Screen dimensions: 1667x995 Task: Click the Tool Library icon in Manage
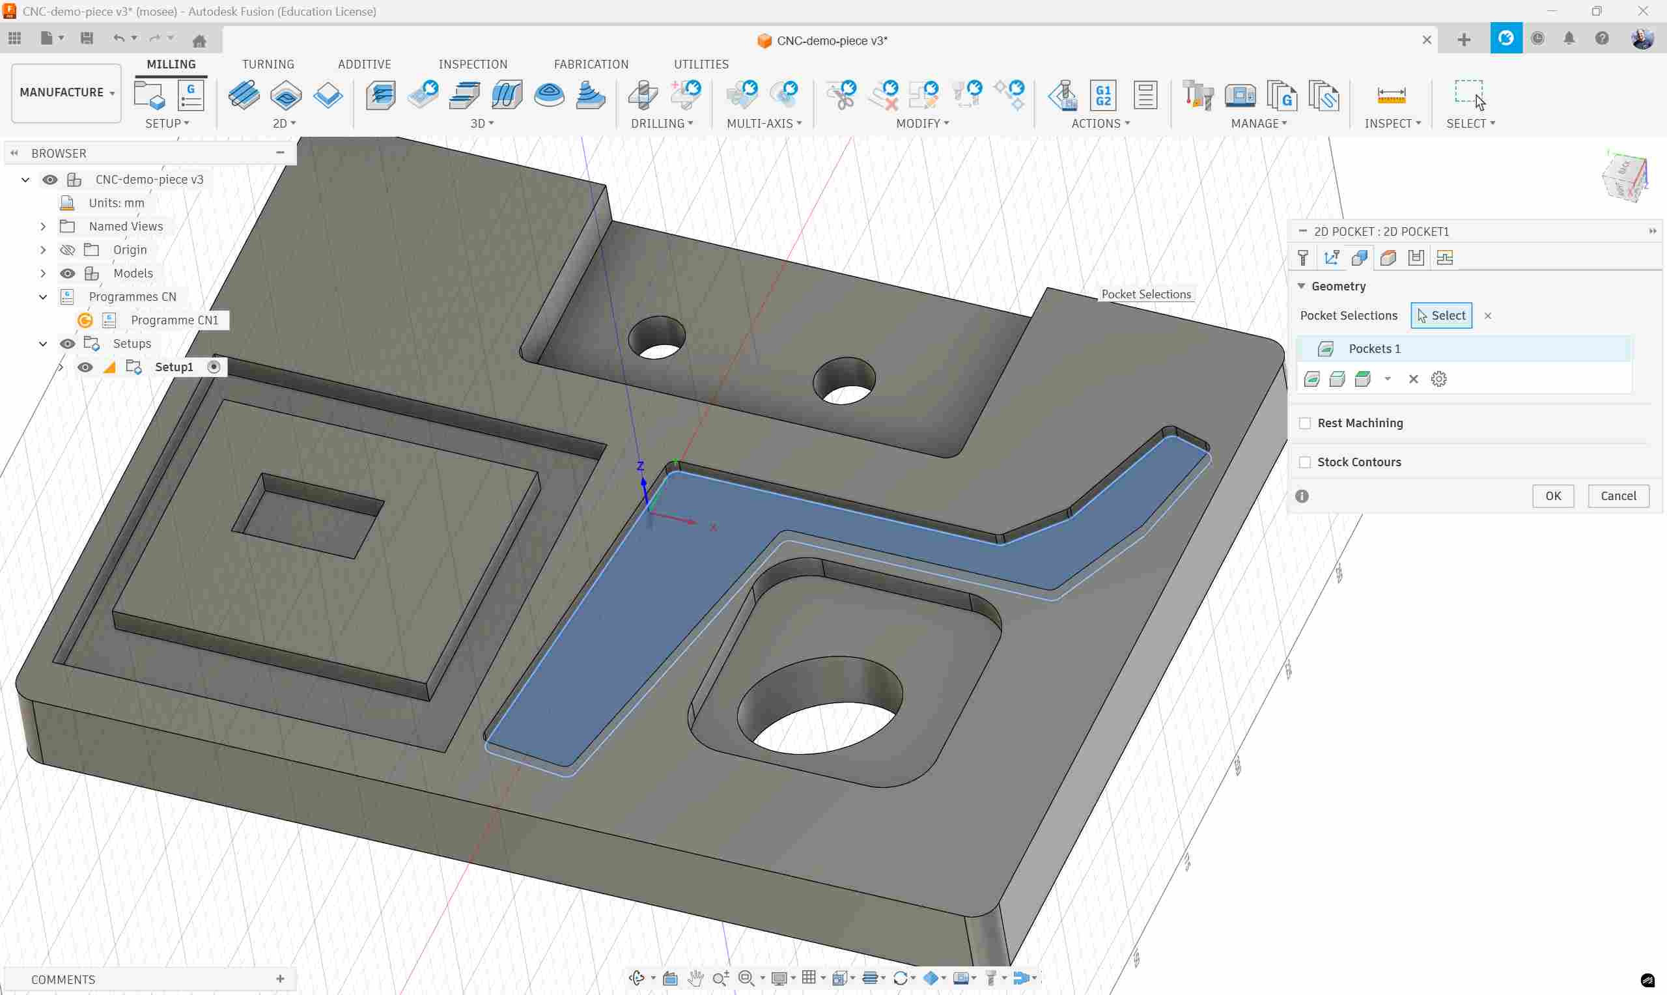pos(1198,95)
